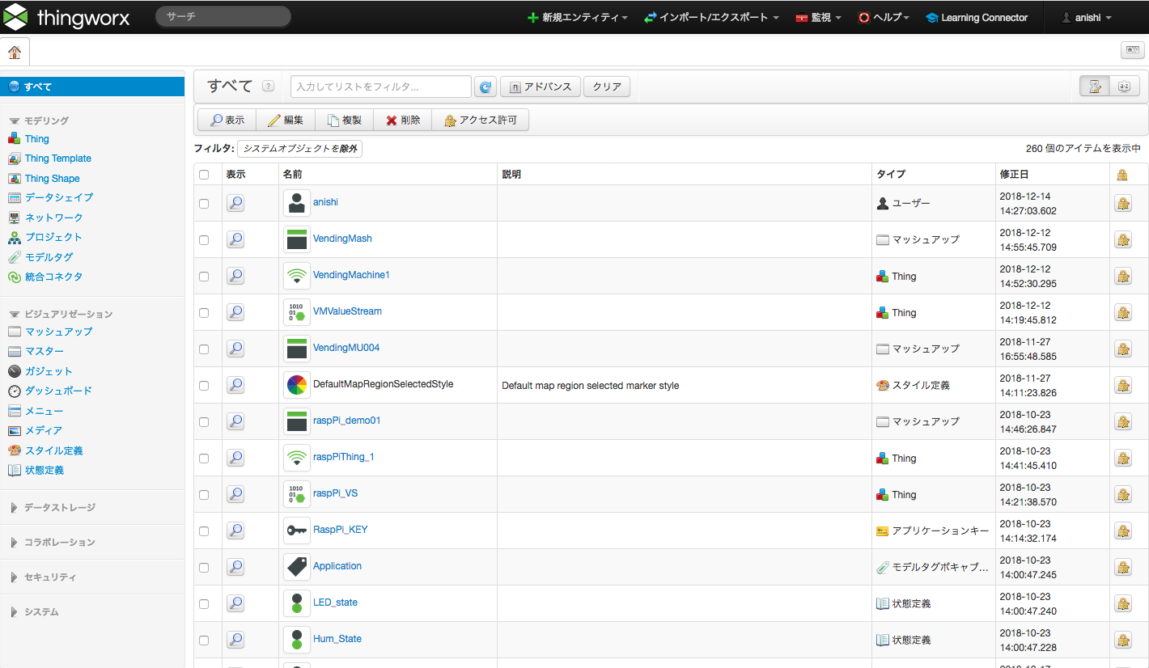The width and height of the screenshot is (1149, 668).
Task: Check the VendingMash row checkbox
Action: [204, 240]
